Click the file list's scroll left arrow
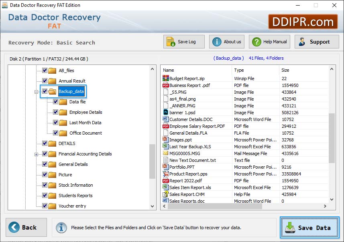 coord(164,206)
